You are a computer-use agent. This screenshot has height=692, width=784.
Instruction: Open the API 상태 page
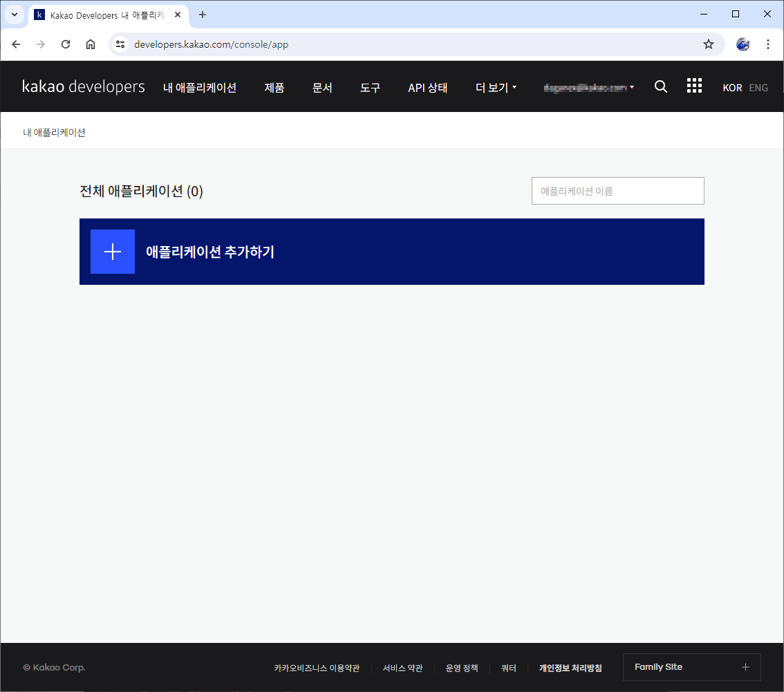[427, 88]
